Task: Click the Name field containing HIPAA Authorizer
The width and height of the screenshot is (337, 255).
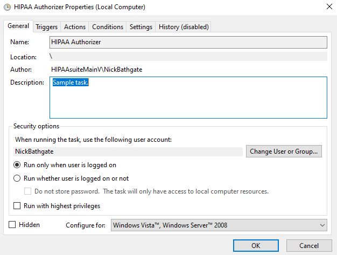Action: point(188,42)
